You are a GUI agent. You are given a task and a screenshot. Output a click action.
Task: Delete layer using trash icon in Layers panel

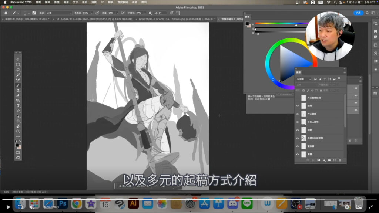point(340,160)
